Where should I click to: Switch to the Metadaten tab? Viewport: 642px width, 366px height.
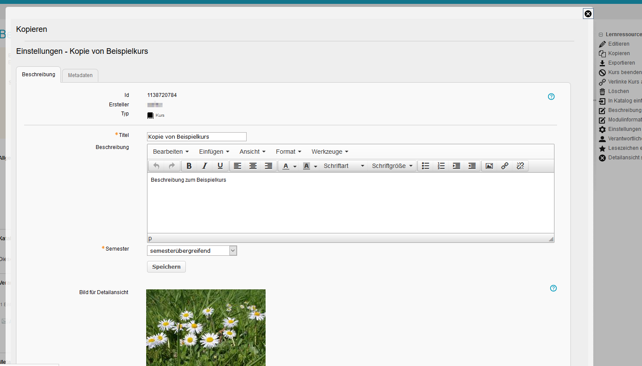80,75
